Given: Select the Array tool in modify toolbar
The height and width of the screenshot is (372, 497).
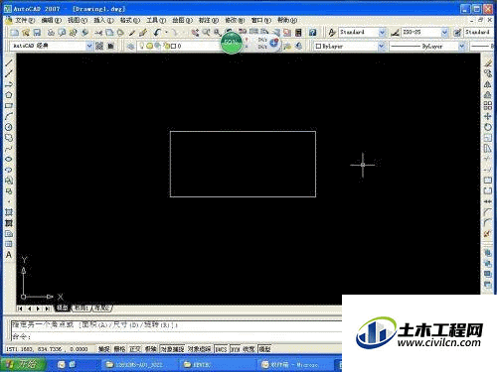Looking at the screenshot, I should point(487,106).
